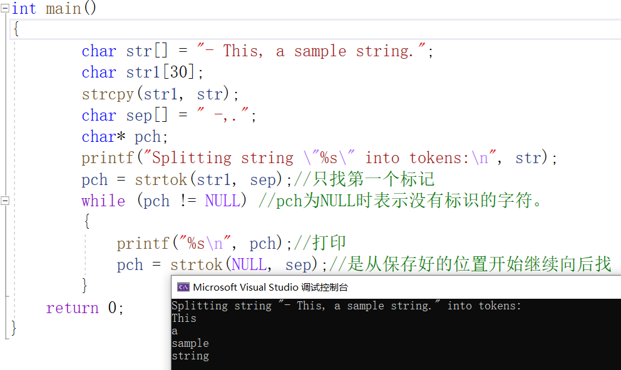This screenshot has width=621, height=370.
Task: Click the debug console window icon
Action: (x=183, y=287)
